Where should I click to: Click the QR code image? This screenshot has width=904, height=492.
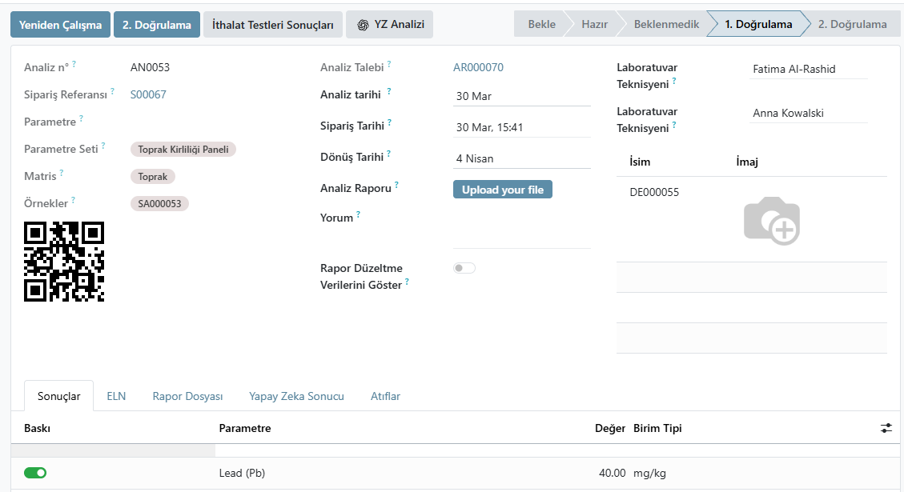click(64, 262)
